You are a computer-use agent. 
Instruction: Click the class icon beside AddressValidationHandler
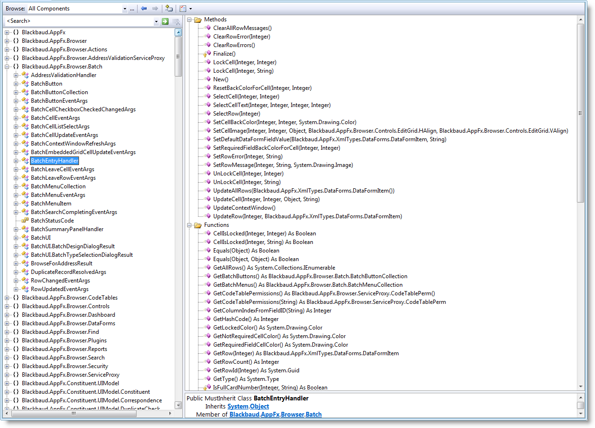(x=26, y=75)
